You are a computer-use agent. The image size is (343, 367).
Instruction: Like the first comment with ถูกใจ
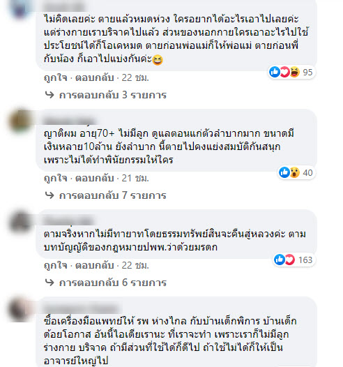point(56,77)
